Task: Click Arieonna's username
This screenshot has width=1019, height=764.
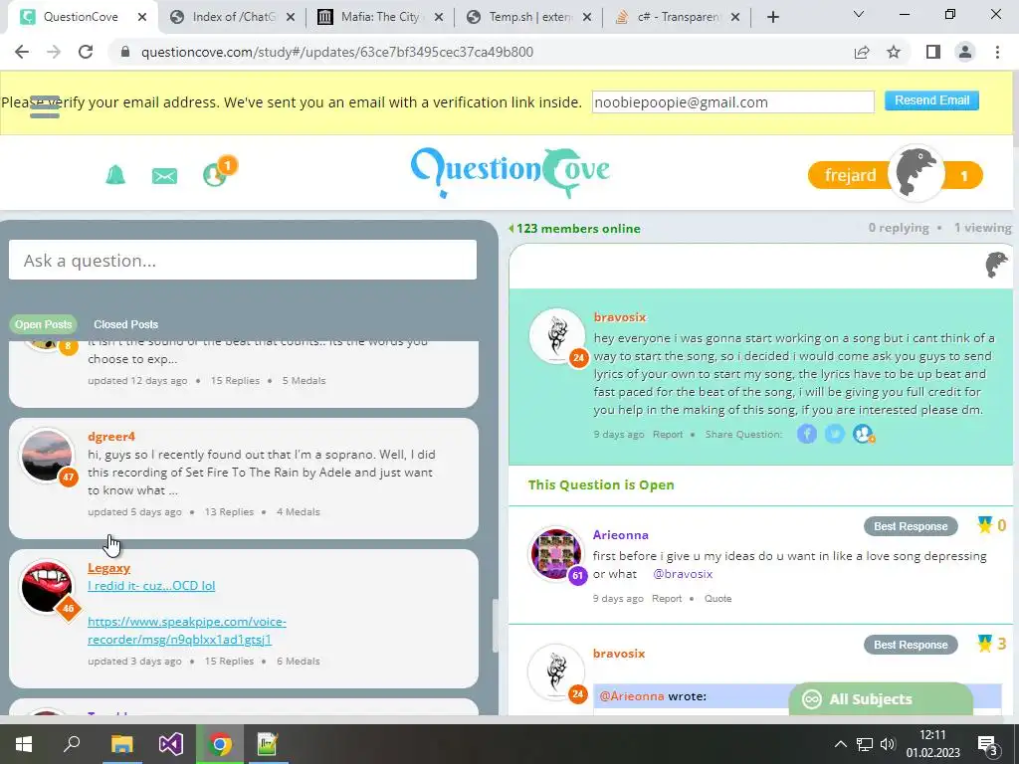Action: [x=620, y=534]
